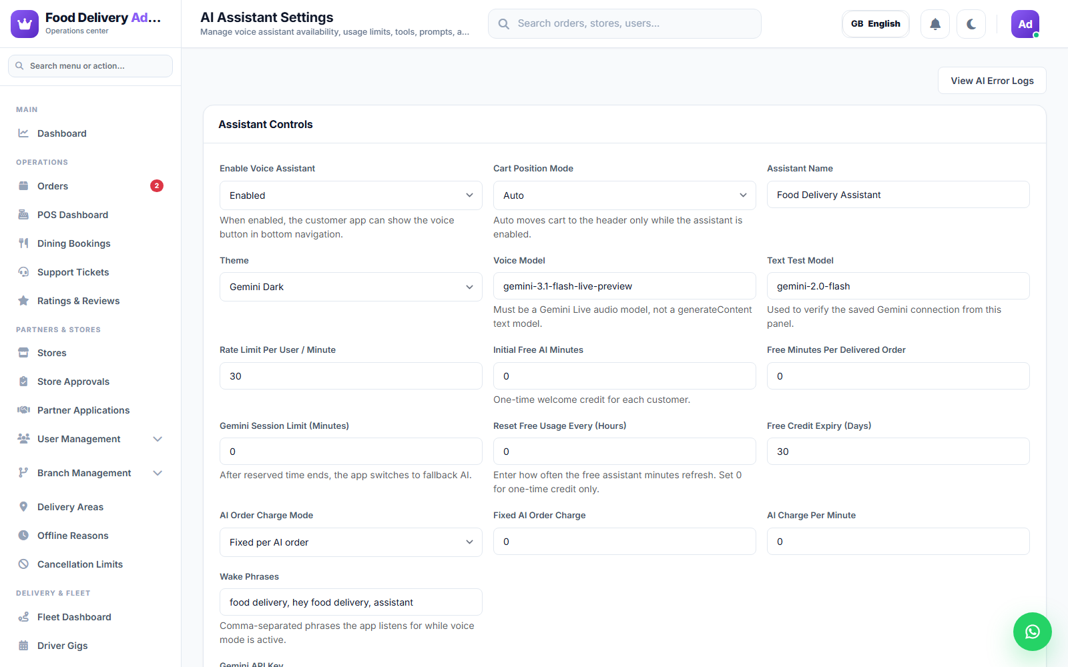Click the Store Approvals clipboard icon
This screenshot has height=667, width=1068.
click(x=23, y=382)
